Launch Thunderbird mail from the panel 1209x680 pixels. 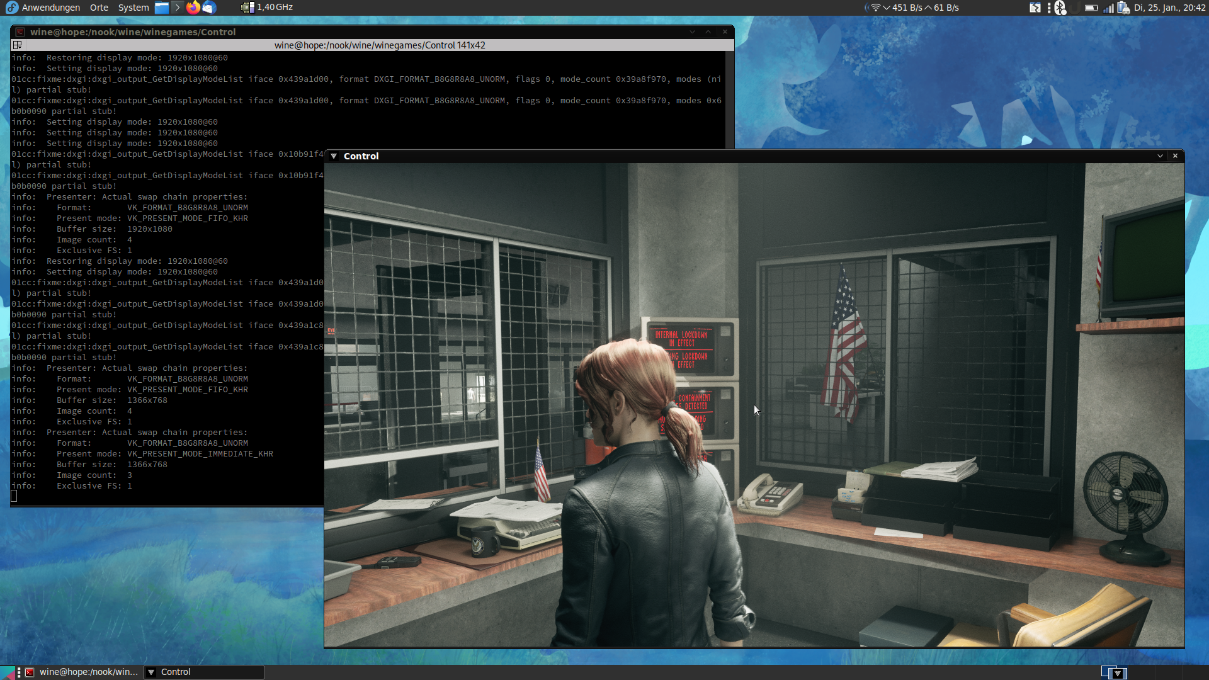click(x=208, y=8)
